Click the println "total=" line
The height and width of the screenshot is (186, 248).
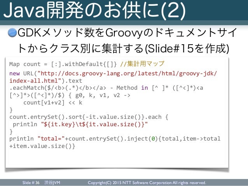(115, 139)
